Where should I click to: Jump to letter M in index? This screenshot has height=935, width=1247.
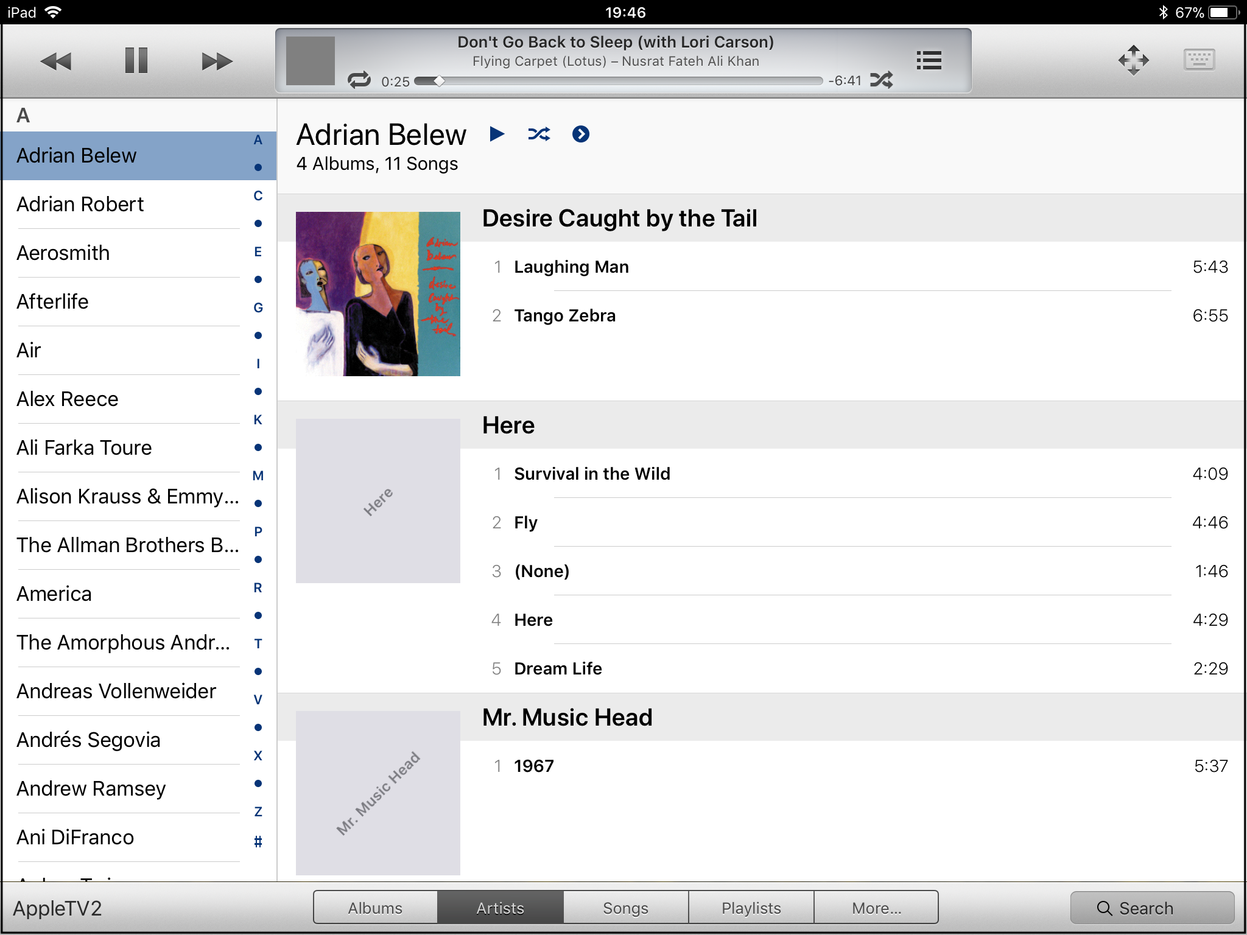[x=258, y=475]
